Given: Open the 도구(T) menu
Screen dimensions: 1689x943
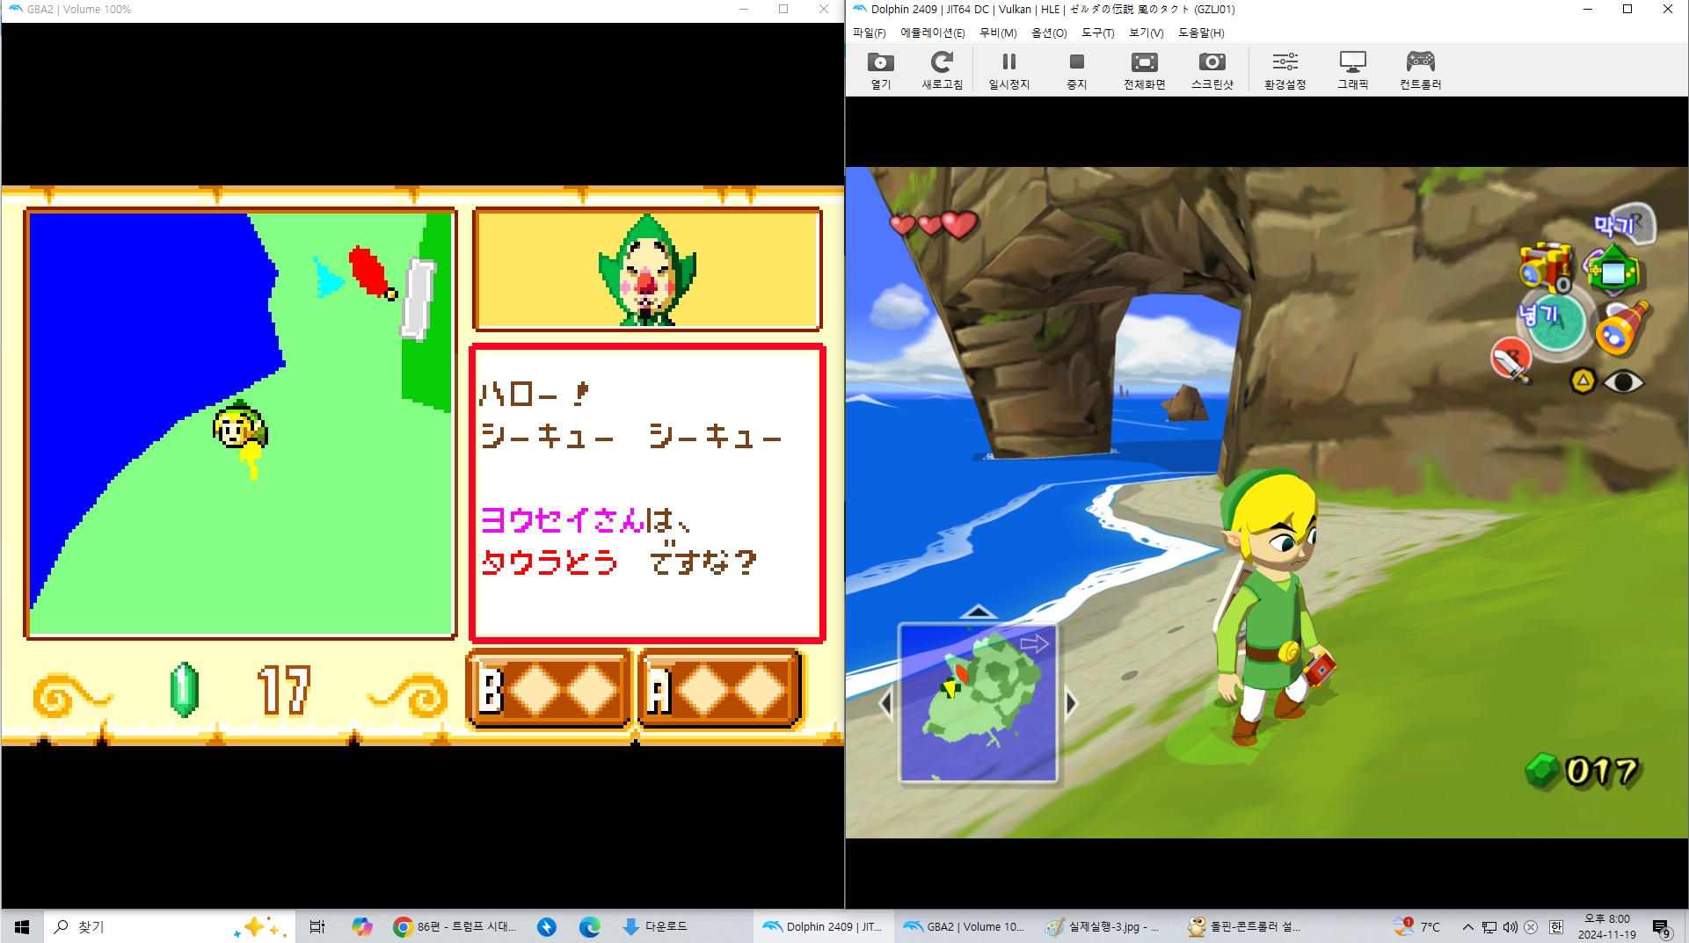Looking at the screenshot, I should (x=1097, y=33).
